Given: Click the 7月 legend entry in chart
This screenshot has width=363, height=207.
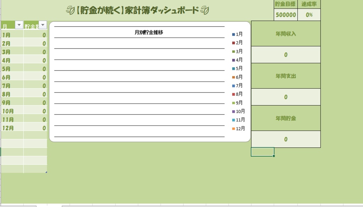Looking at the screenshot, I should click(237, 86).
